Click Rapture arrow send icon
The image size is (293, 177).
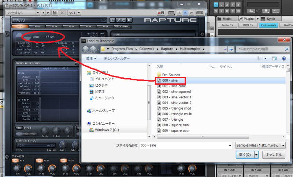point(129,20)
